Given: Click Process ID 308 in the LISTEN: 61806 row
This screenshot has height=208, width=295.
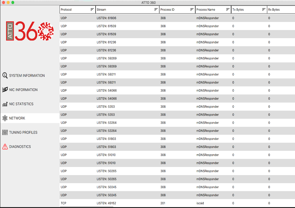Looking at the screenshot, I should pos(163,18).
